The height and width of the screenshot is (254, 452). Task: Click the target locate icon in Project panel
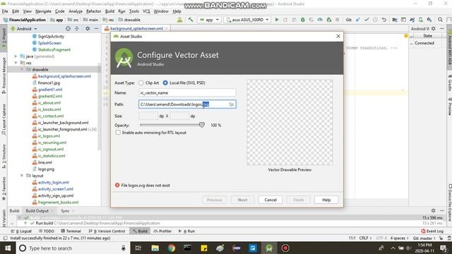(68, 28)
